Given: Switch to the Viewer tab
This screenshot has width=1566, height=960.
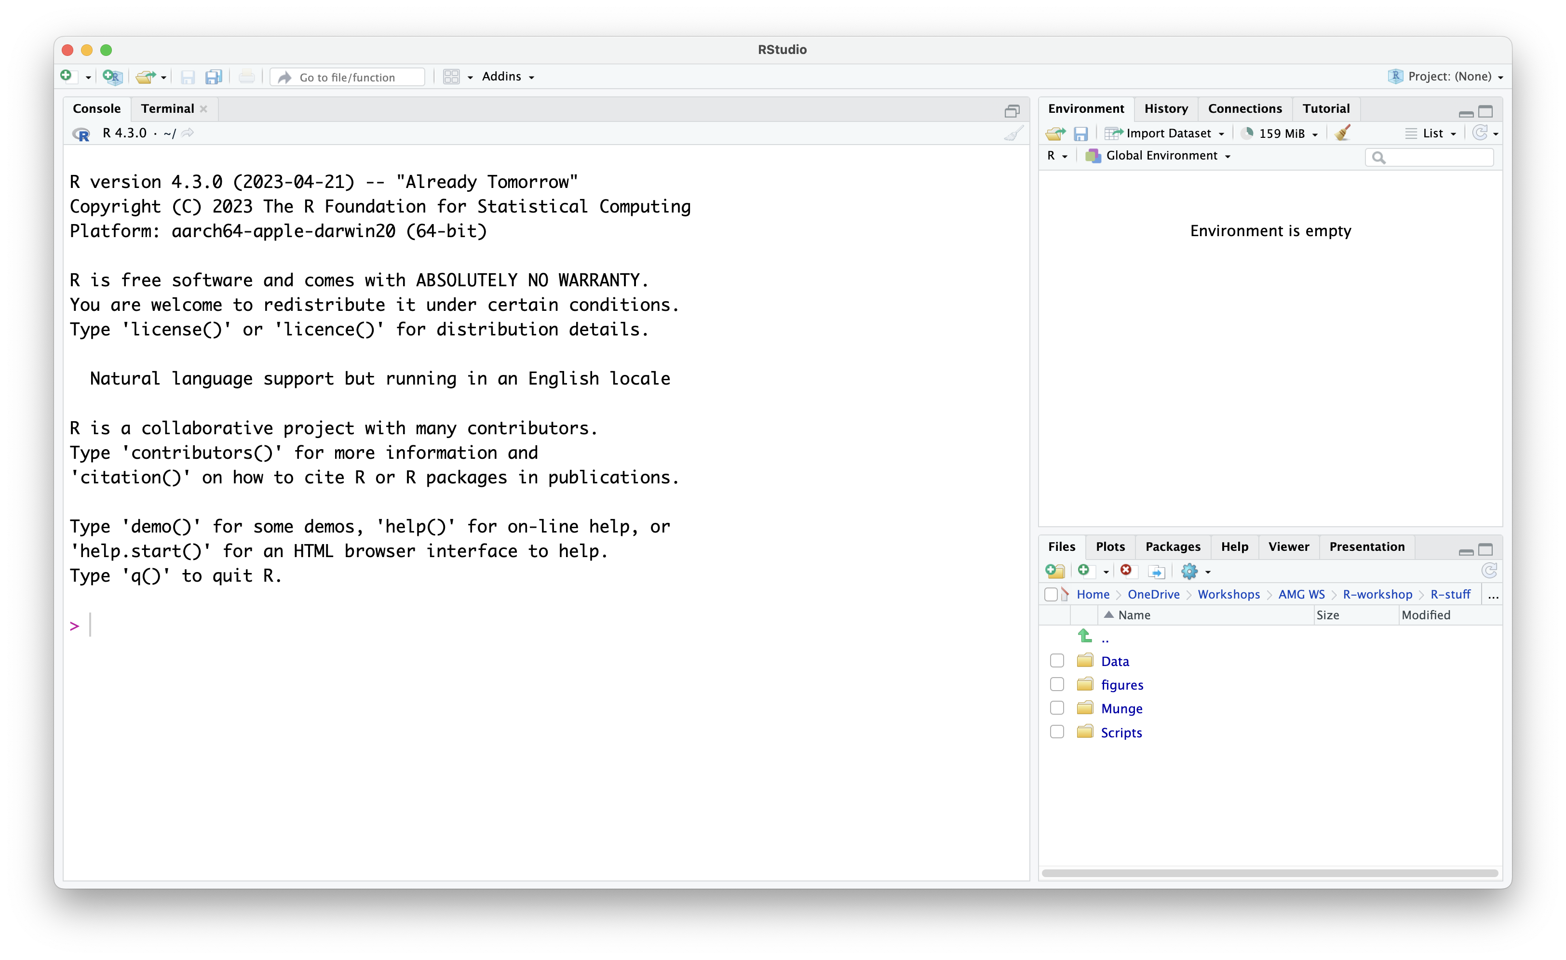Looking at the screenshot, I should (x=1288, y=547).
